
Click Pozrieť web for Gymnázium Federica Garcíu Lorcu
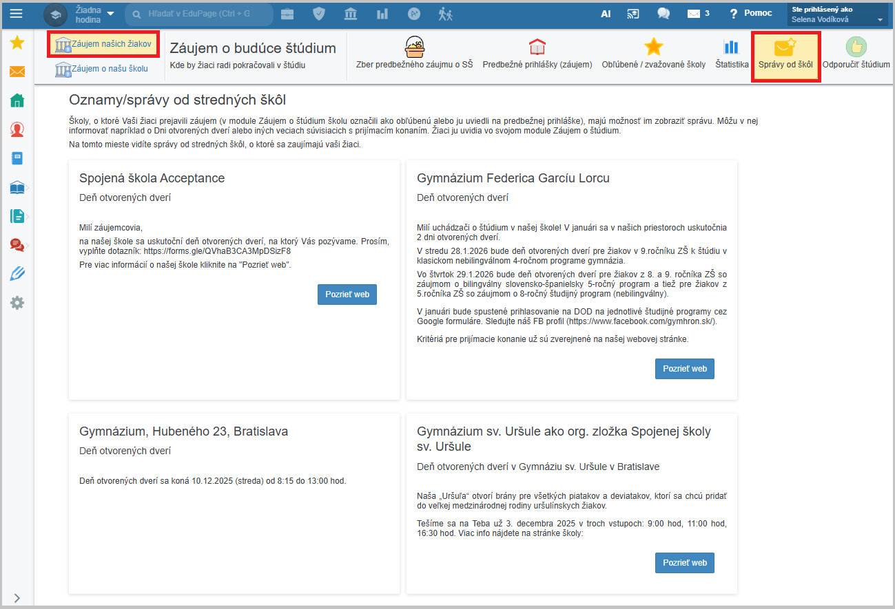(684, 369)
